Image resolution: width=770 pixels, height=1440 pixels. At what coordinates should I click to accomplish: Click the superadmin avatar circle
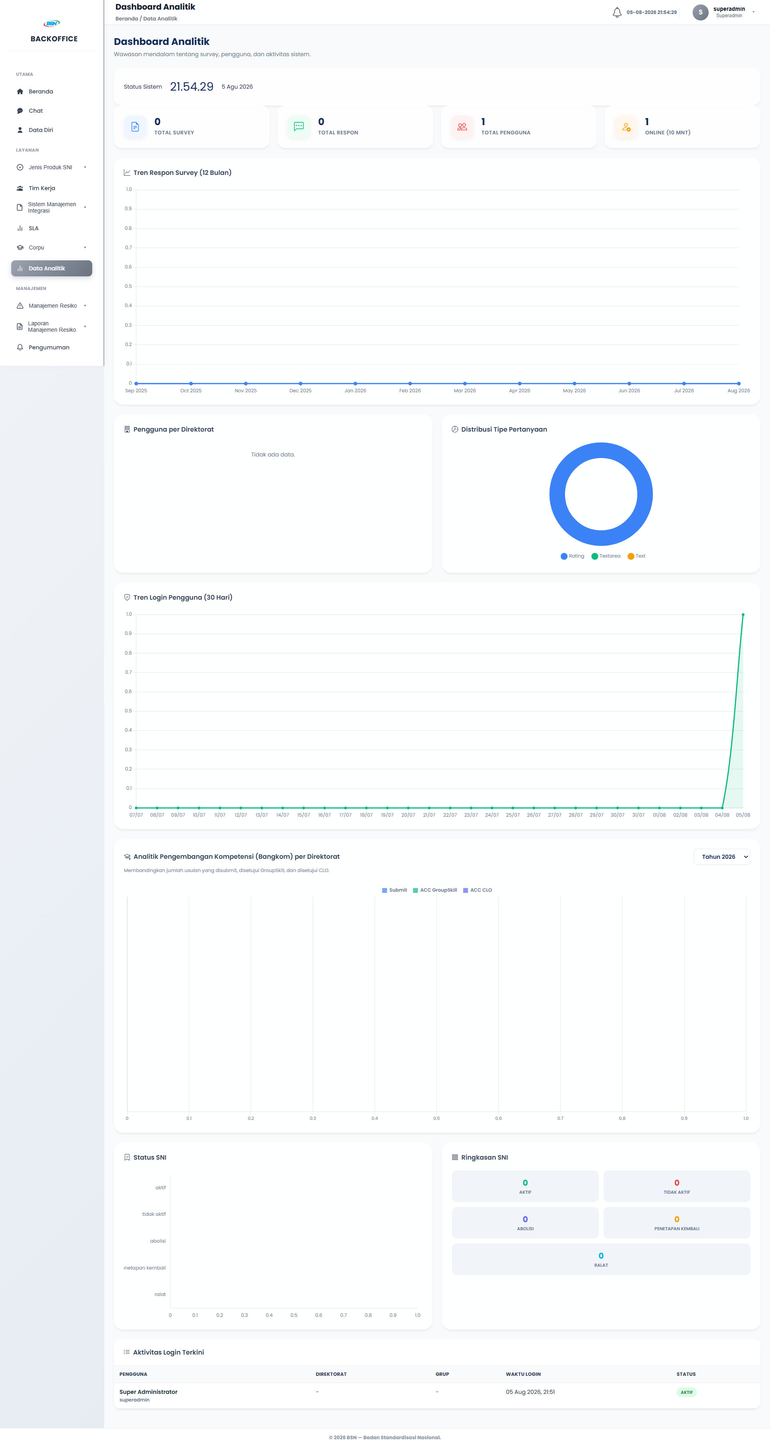700,12
